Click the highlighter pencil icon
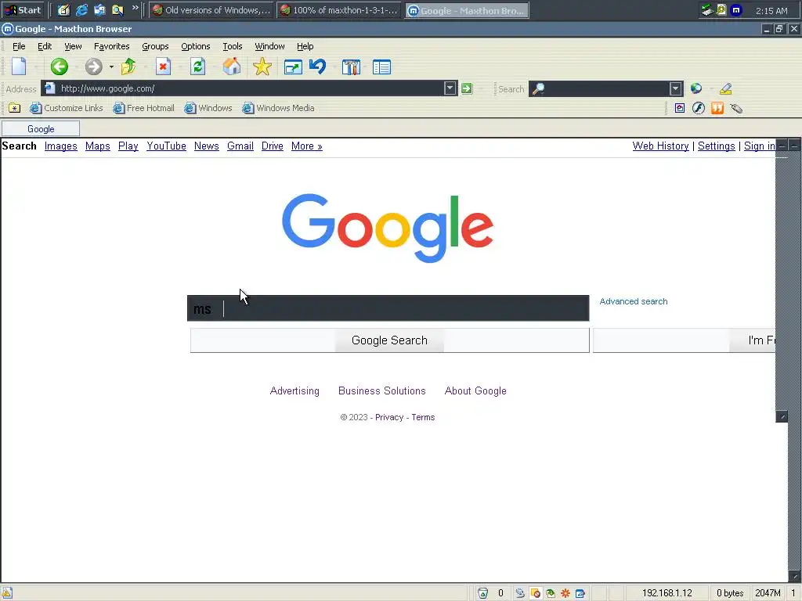802x601 pixels. (726, 88)
